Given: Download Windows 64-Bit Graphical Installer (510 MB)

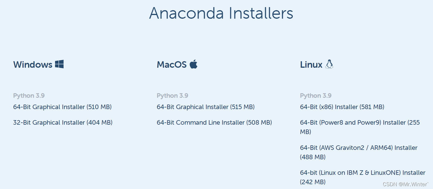Looking at the screenshot, I should coord(62,107).
